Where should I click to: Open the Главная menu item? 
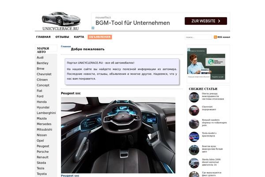click(x=43, y=37)
